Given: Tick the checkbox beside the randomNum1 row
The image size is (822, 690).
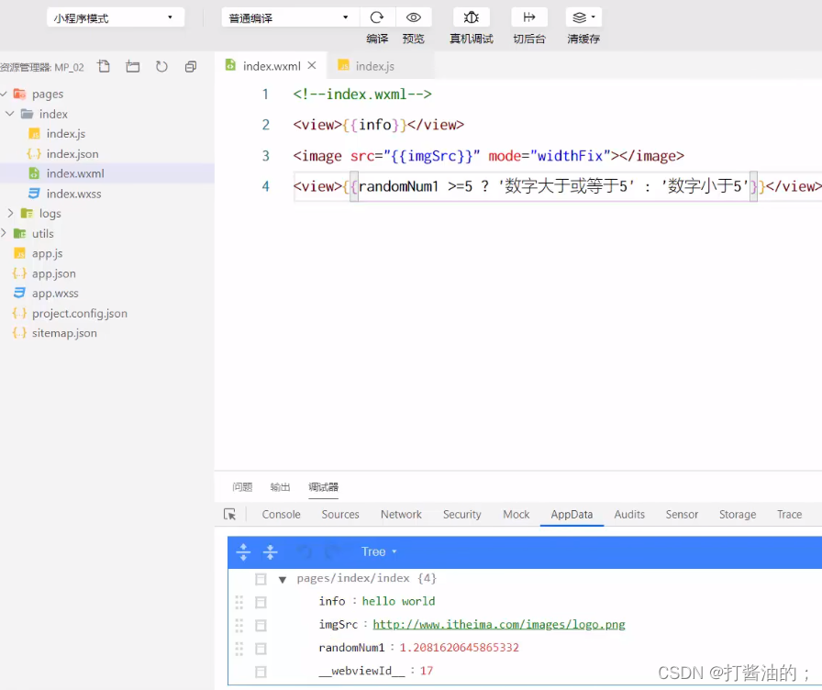Looking at the screenshot, I should [x=261, y=649].
